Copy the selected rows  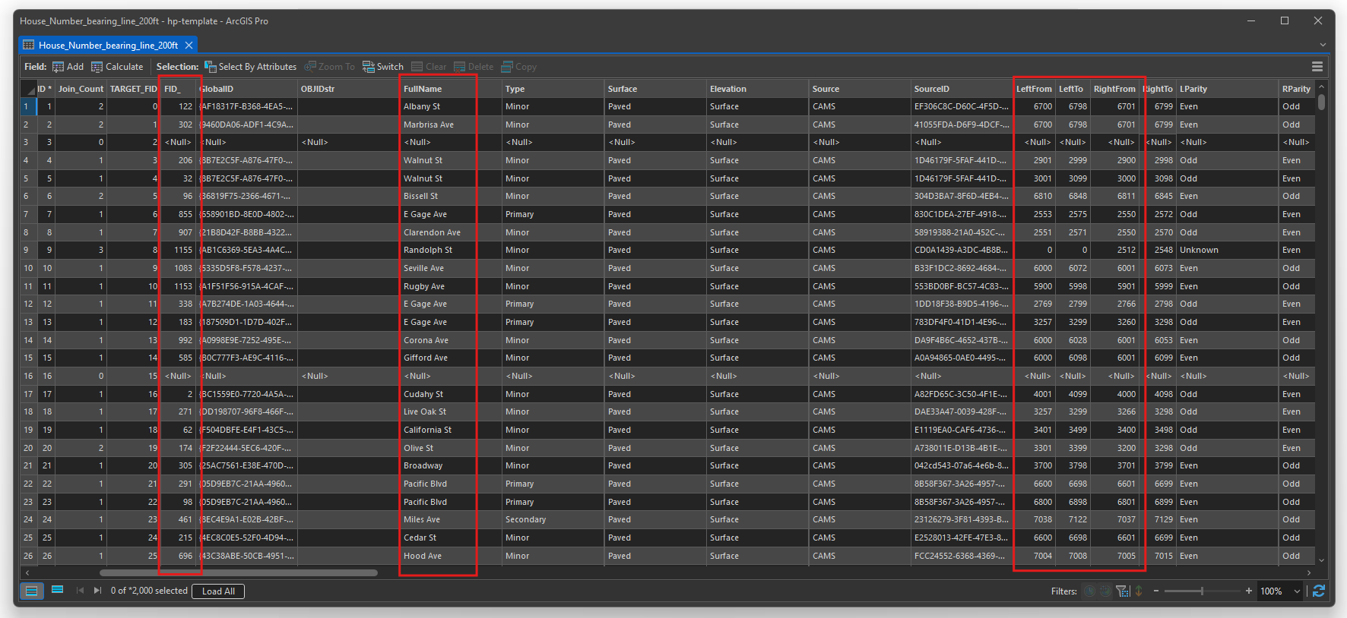(x=518, y=67)
